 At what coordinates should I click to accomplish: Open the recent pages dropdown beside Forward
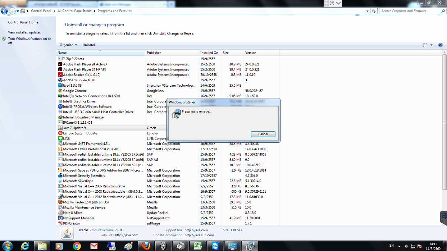17,11
